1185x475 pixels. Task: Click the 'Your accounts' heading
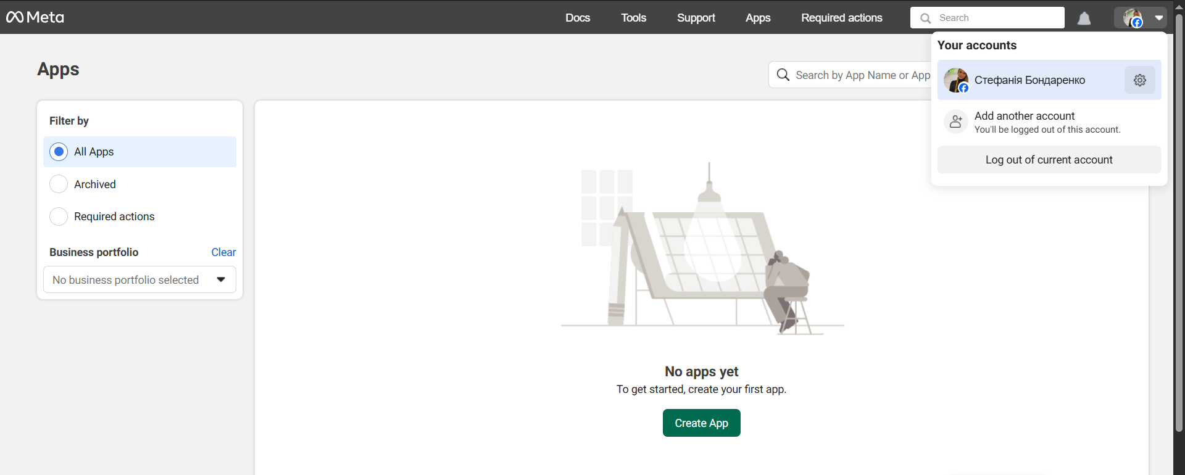[976, 45]
